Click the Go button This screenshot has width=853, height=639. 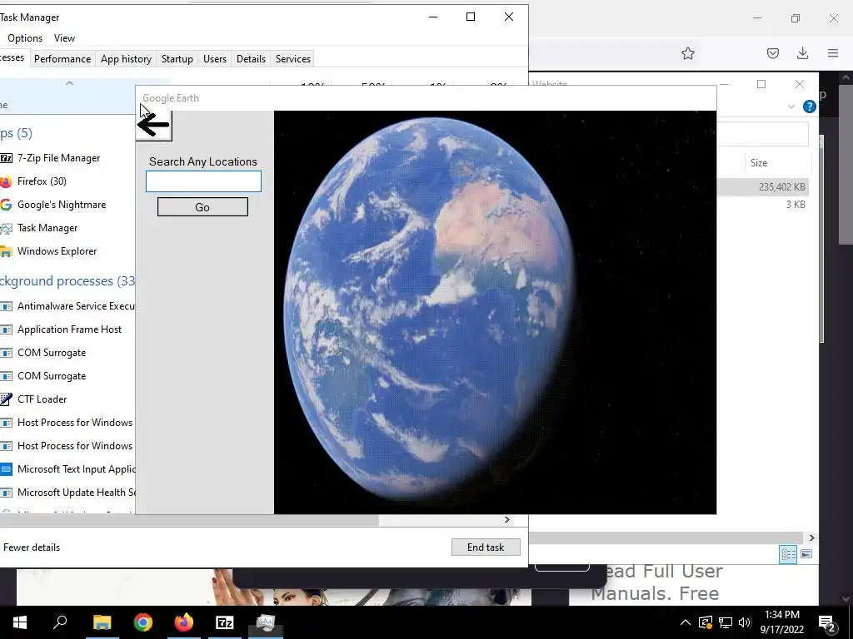(202, 207)
